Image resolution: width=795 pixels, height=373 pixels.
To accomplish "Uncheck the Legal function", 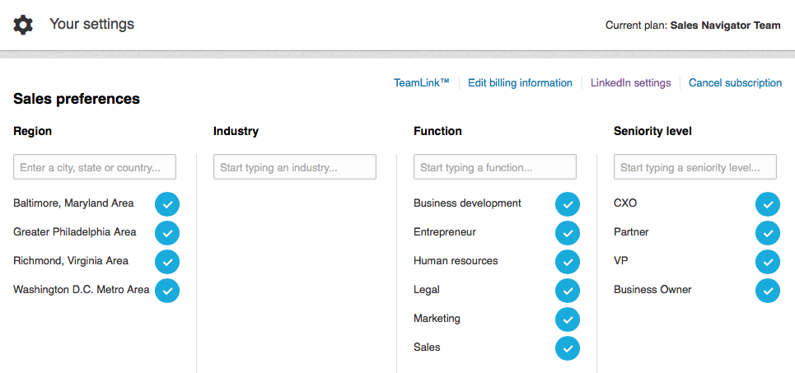I will click(568, 291).
